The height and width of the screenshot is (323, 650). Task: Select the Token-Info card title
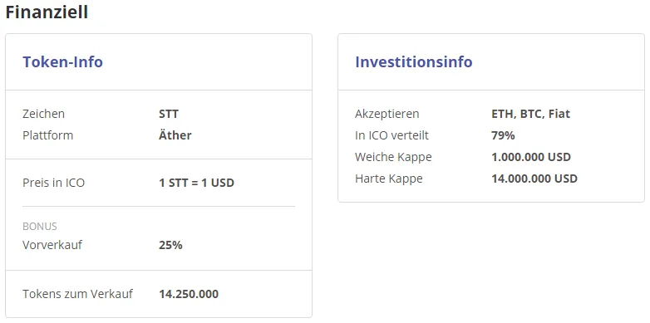pos(62,61)
